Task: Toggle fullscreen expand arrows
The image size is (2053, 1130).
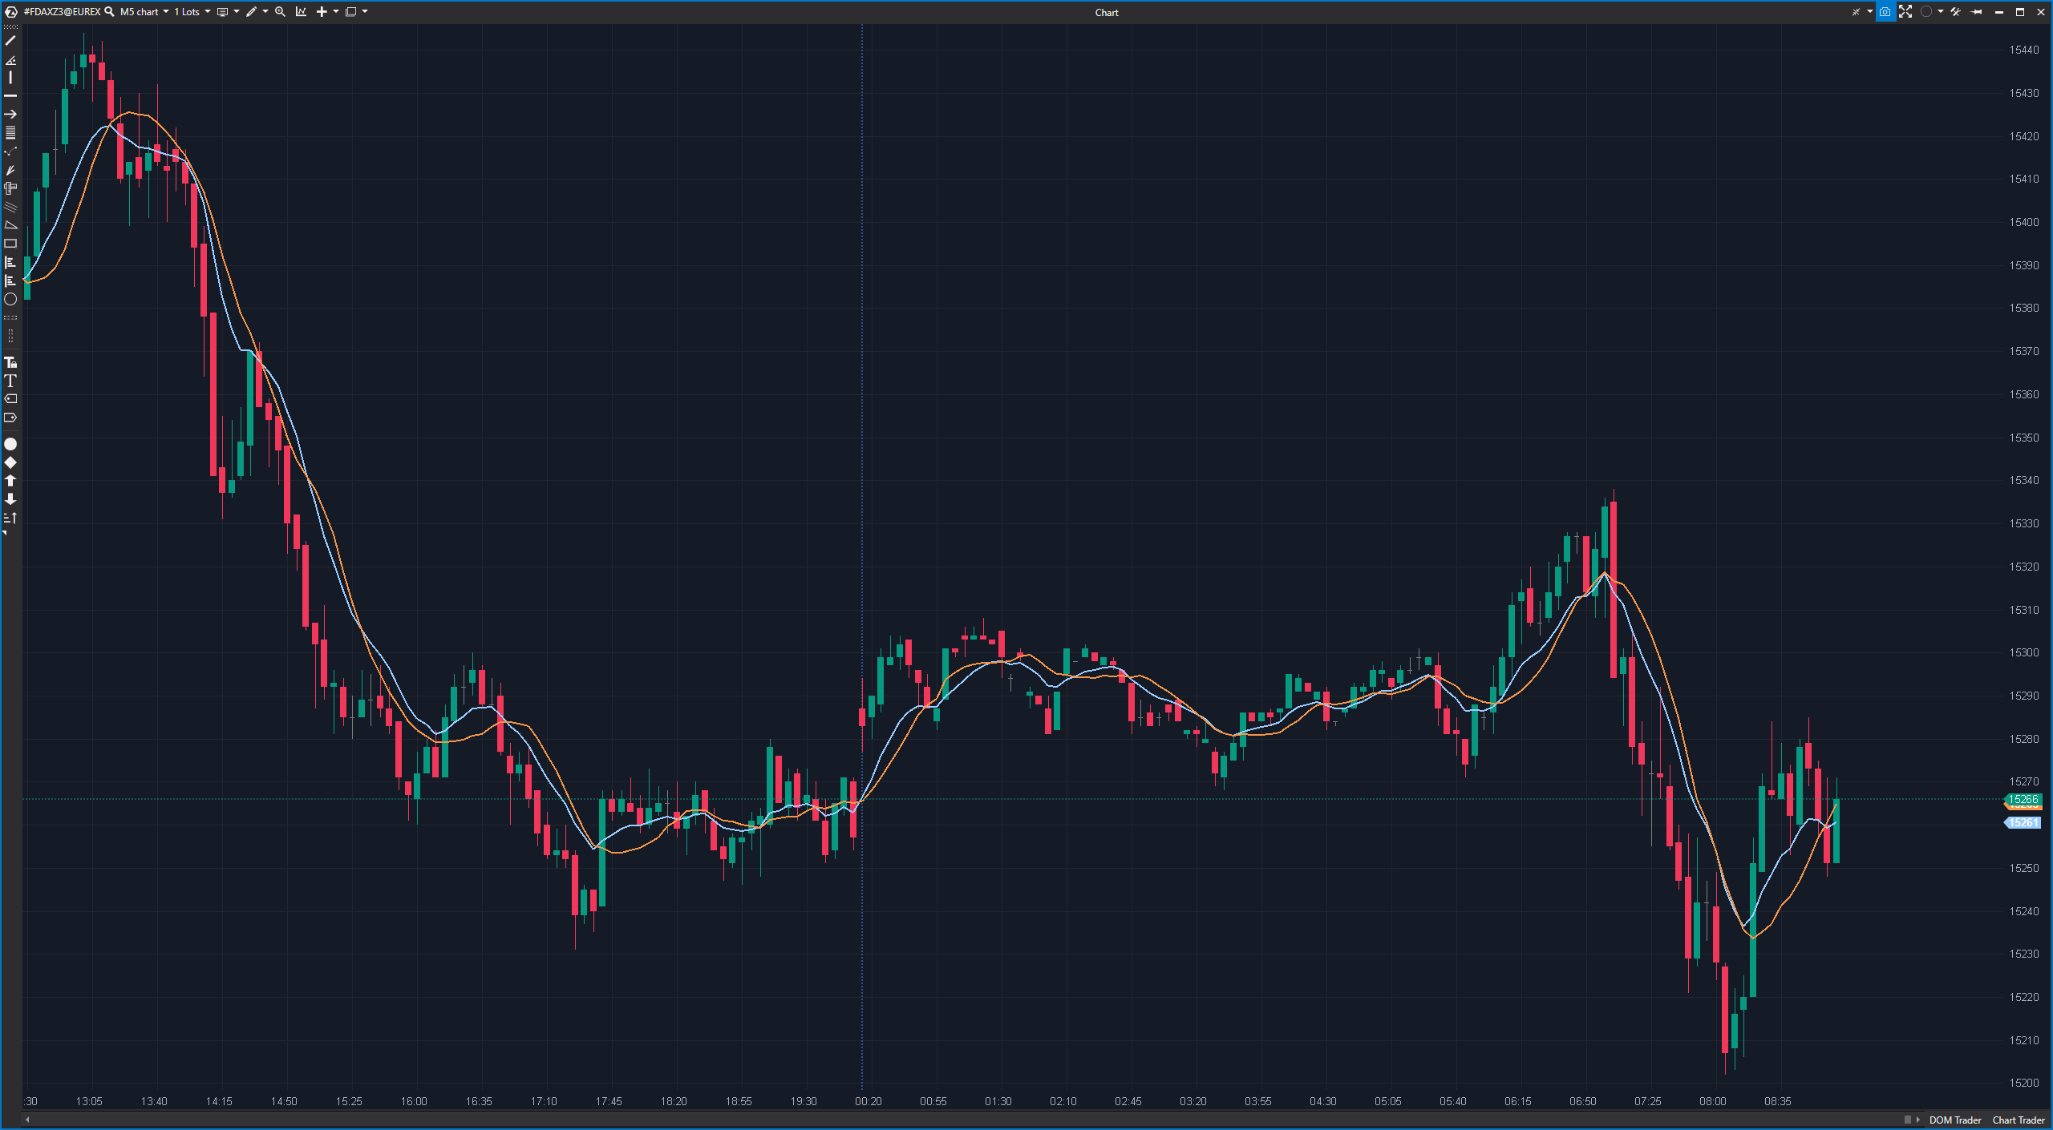Action: click(1905, 12)
